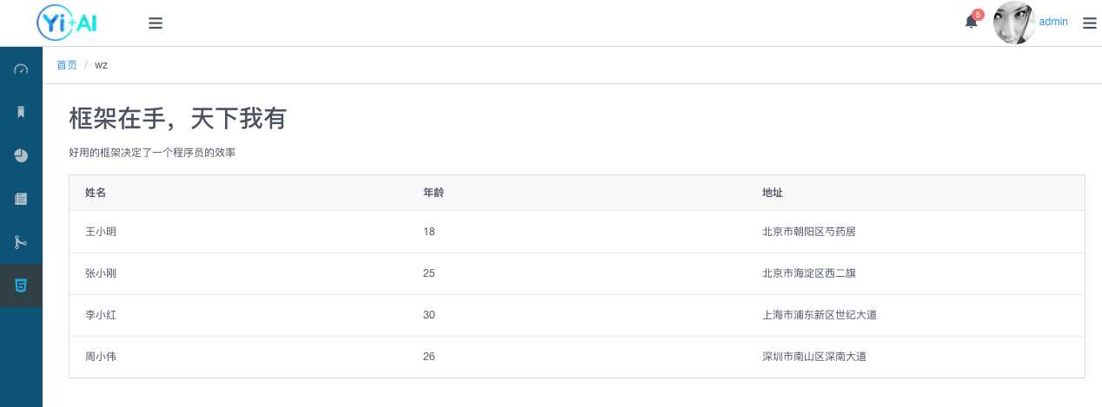The image size is (1102, 407).
Task: Select the newspaper list sidebar icon
Action: (21, 199)
